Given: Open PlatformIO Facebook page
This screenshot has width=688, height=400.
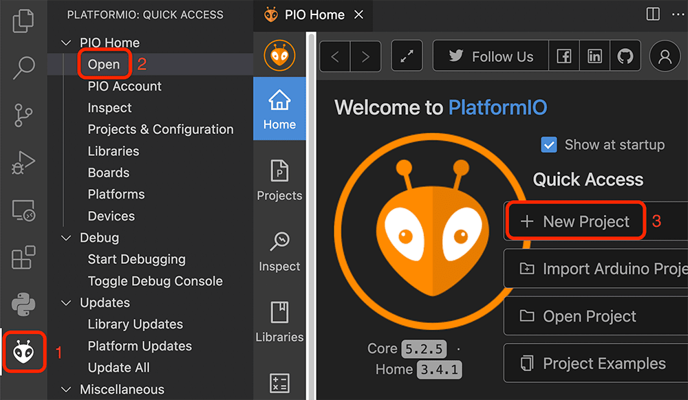Looking at the screenshot, I should [x=564, y=56].
